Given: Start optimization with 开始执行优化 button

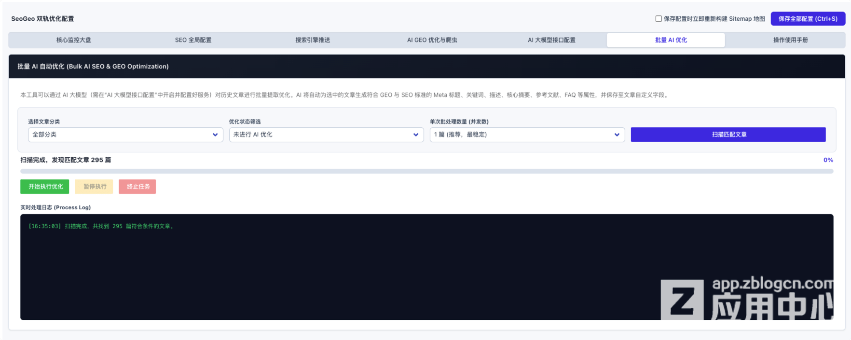Looking at the screenshot, I should (45, 187).
